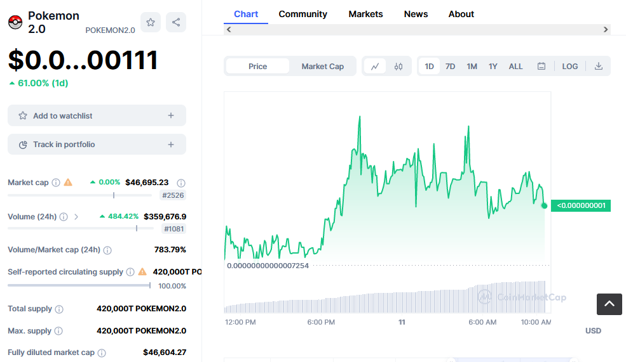Select the line chart type icon
Image resolution: width=626 pixels, height=362 pixels.
point(375,67)
